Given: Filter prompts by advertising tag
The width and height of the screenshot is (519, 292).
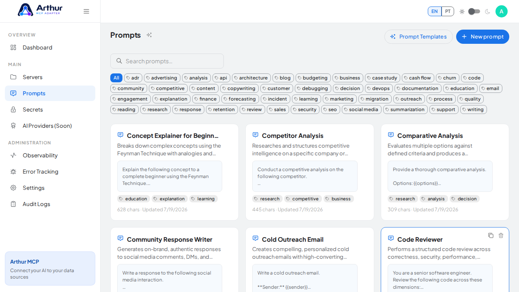Looking at the screenshot, I should tap(162, 78).
